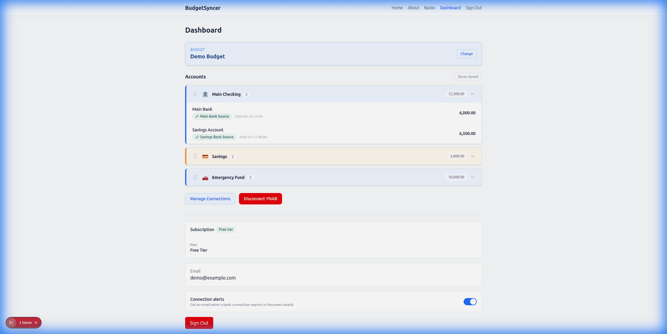Open Manage Connections
The image size is (667, 334).
[210, 198]
